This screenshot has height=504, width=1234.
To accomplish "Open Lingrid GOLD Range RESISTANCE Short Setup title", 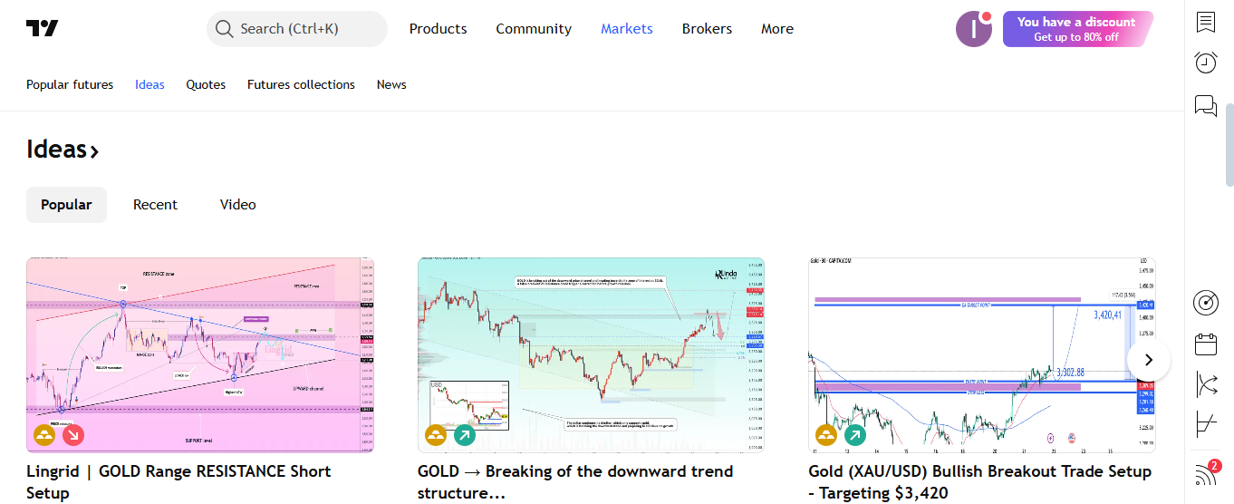I will pos(178,482).
